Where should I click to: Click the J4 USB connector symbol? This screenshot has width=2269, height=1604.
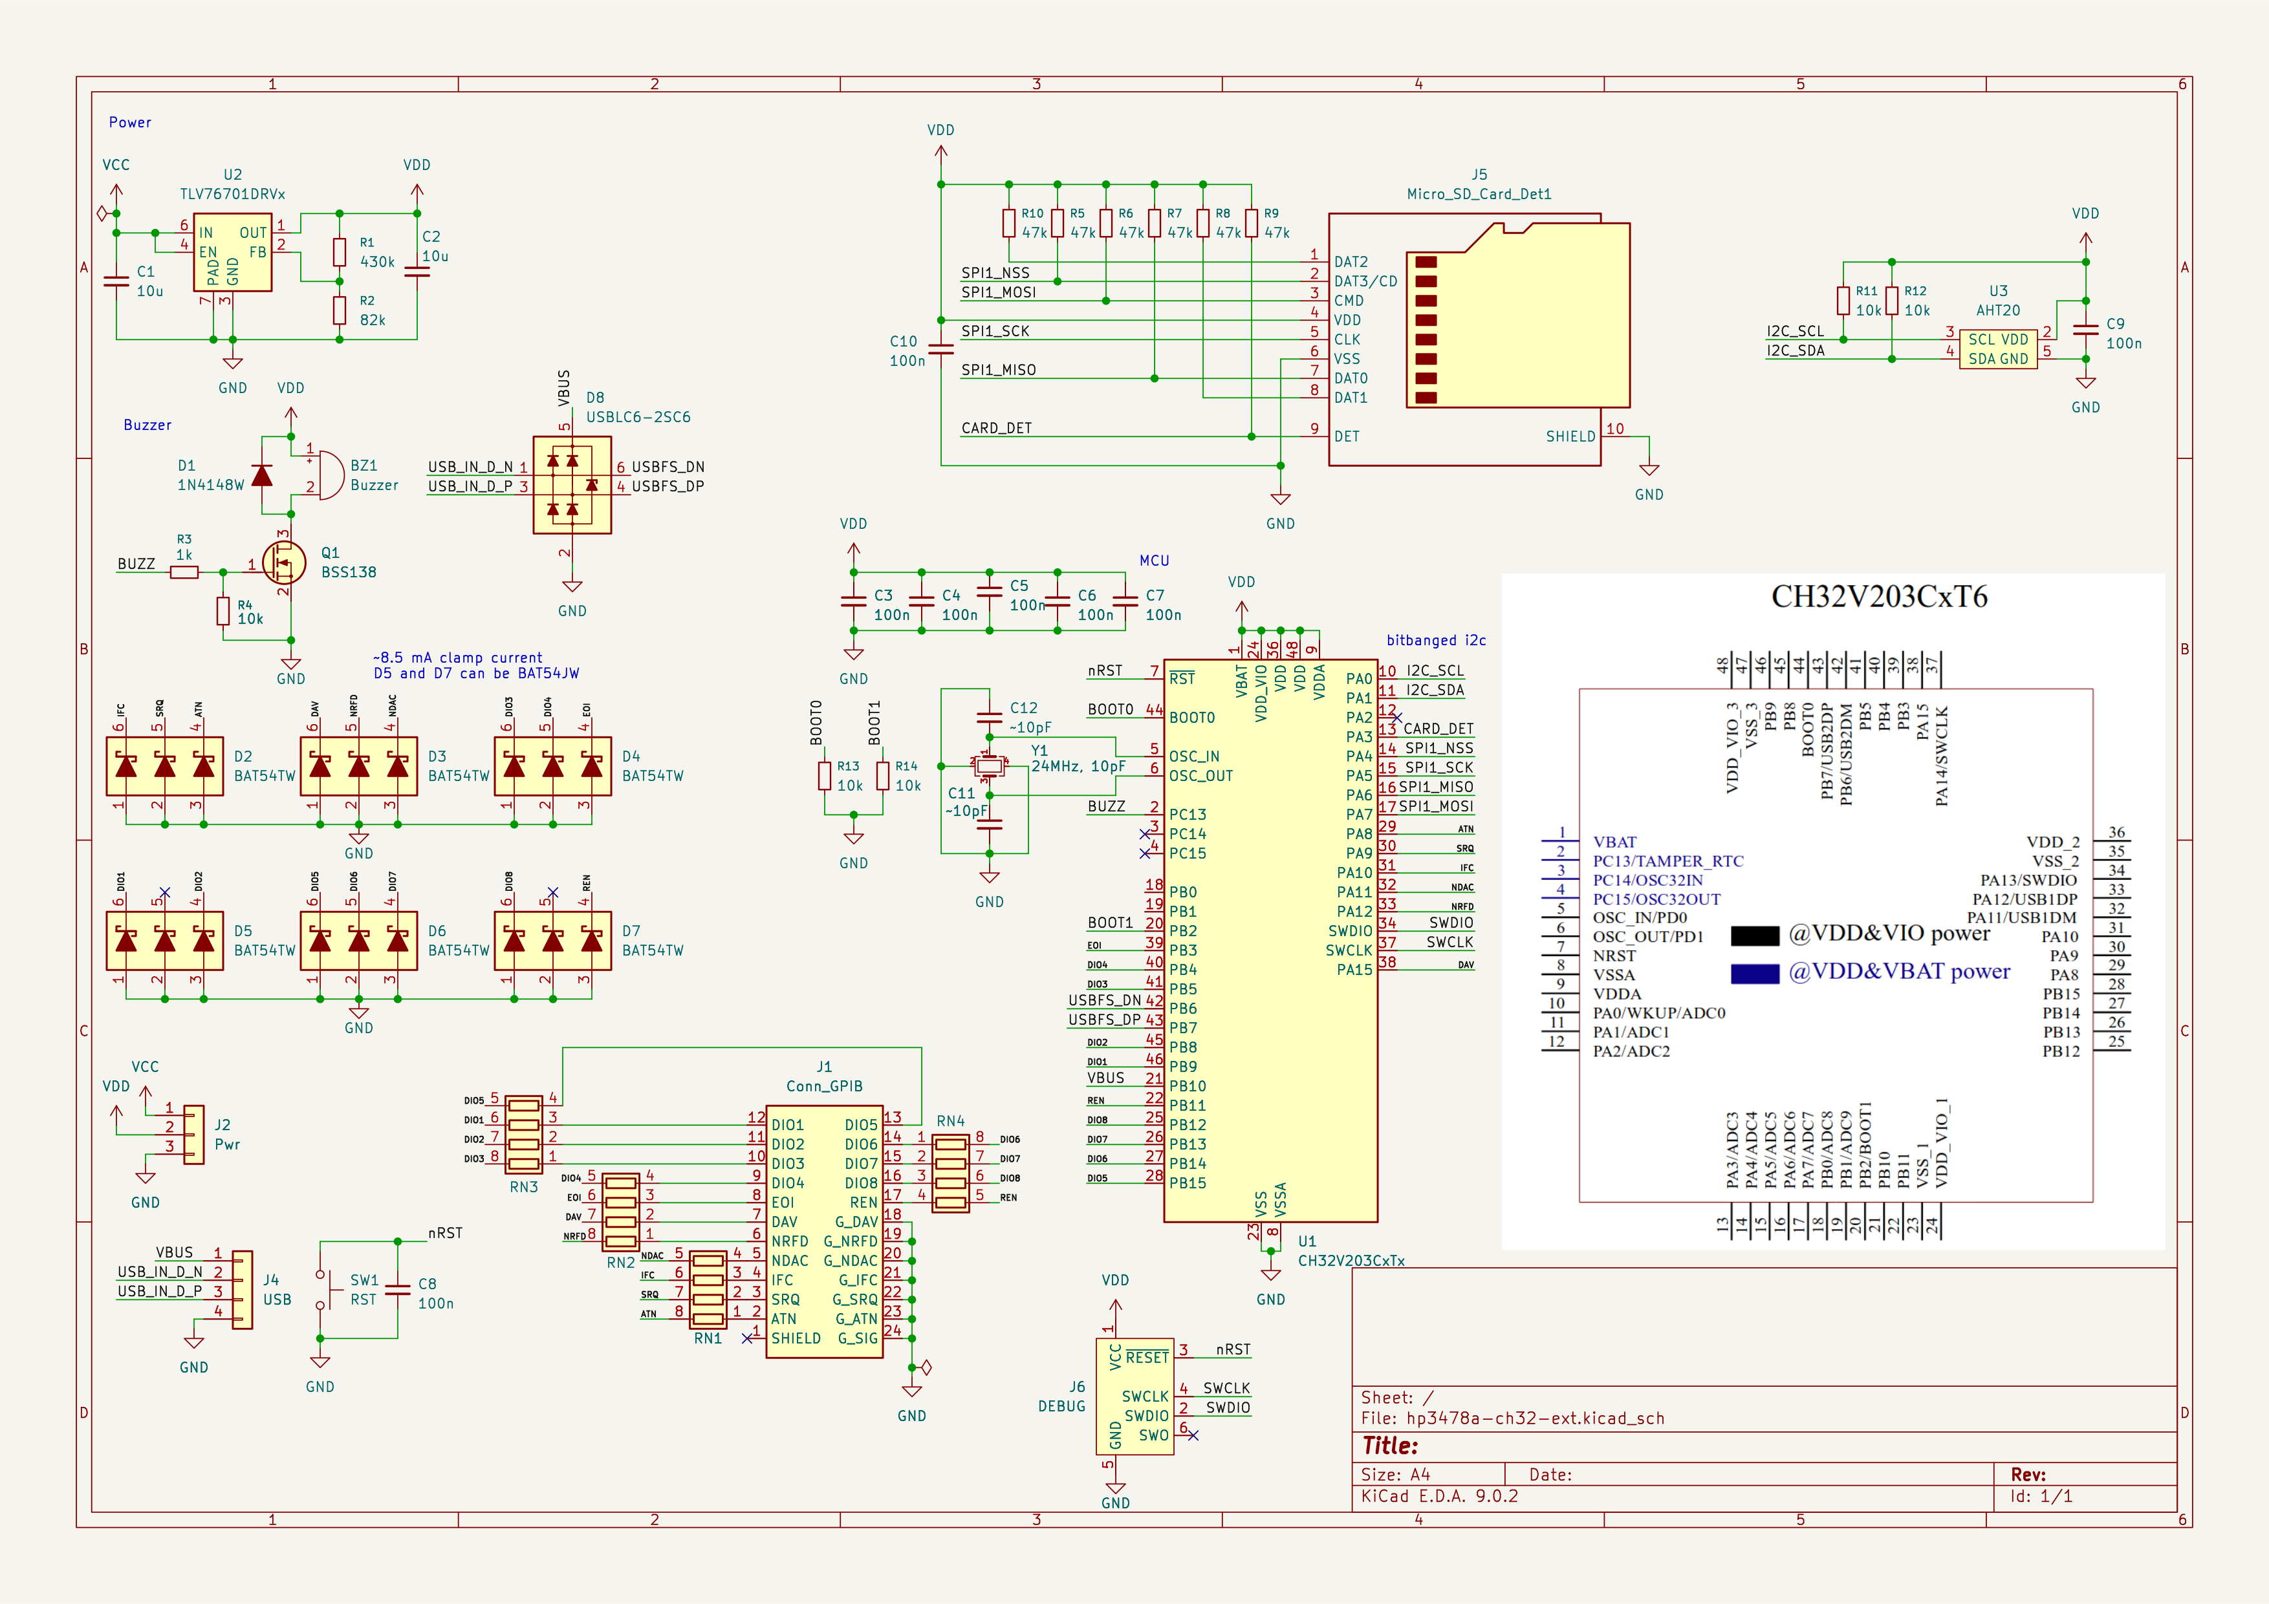click(x=242, y=1289)
